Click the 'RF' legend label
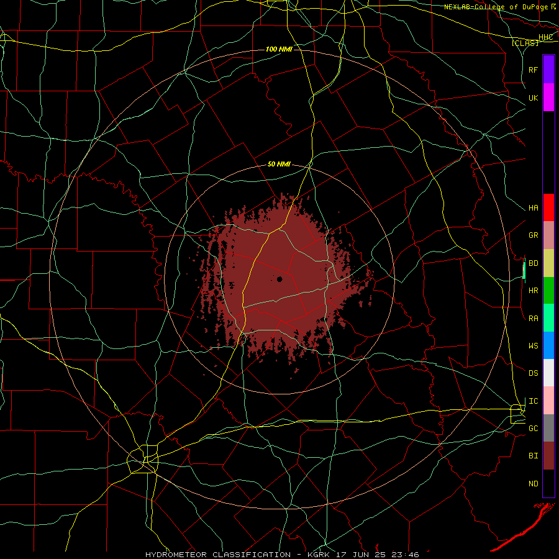Viewport: 559px width, 559px height. [x=533, y=70]
